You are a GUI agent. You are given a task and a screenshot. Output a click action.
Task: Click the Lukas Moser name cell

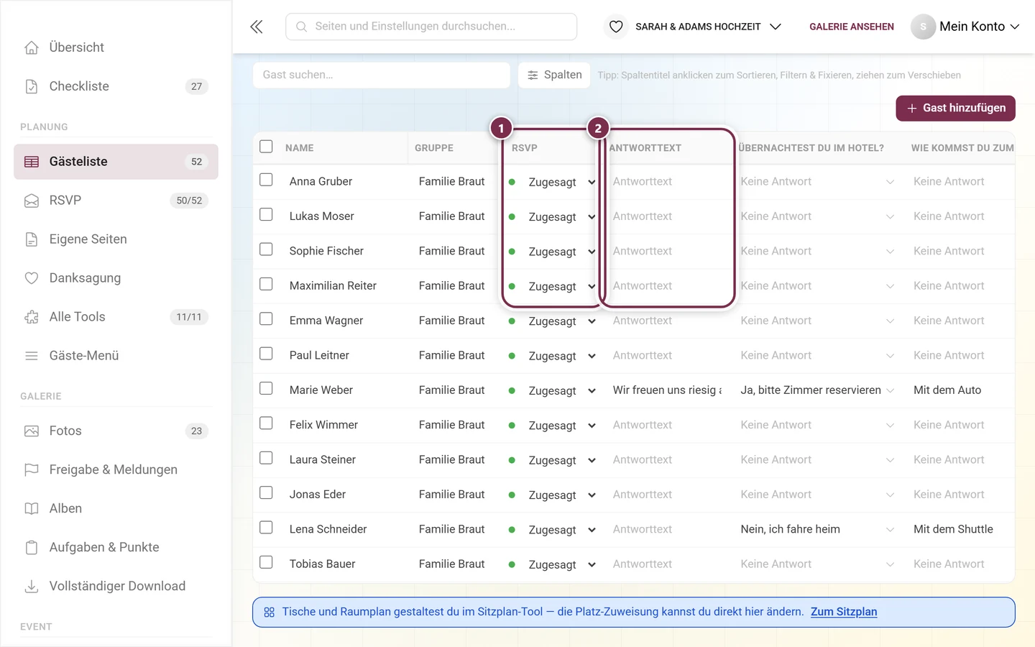coord(321,216)
